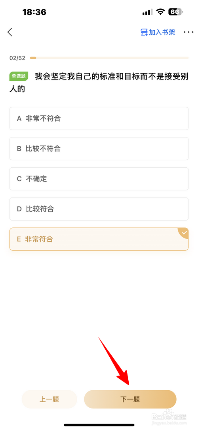Tap the checkmark badge on option E
The image size is (198, 430).
pyautogui.click(x=185, y=233)
